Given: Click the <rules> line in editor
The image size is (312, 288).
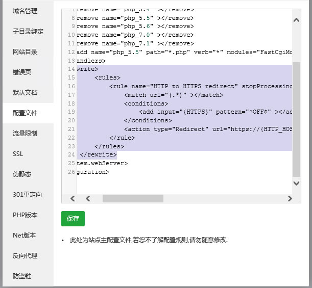Looking at the screenshot, I should [107, 77].
